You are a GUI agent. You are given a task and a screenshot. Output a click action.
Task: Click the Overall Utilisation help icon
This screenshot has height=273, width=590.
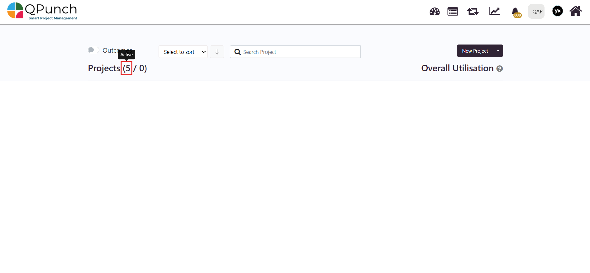coord(499,69)
